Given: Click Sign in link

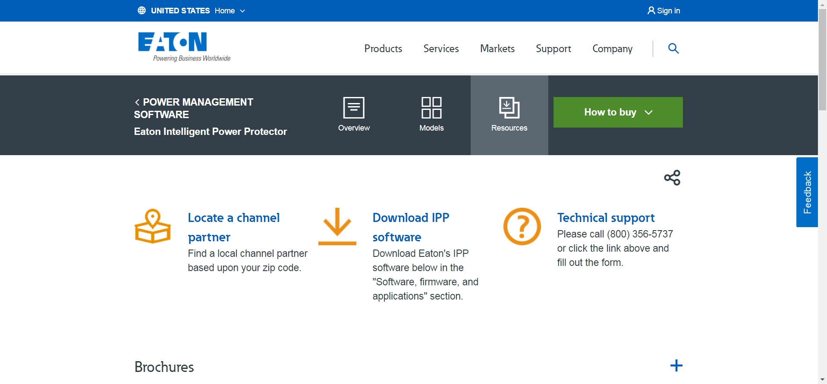Looking at the screenshot, I should [x=663, y=11].
